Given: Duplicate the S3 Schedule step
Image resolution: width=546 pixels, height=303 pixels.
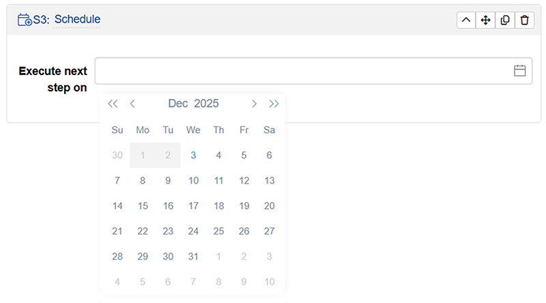Looking at the screenshot, I should tap(505, 20).
